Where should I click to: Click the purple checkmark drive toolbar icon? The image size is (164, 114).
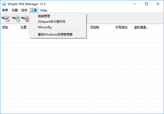(5, 19)
